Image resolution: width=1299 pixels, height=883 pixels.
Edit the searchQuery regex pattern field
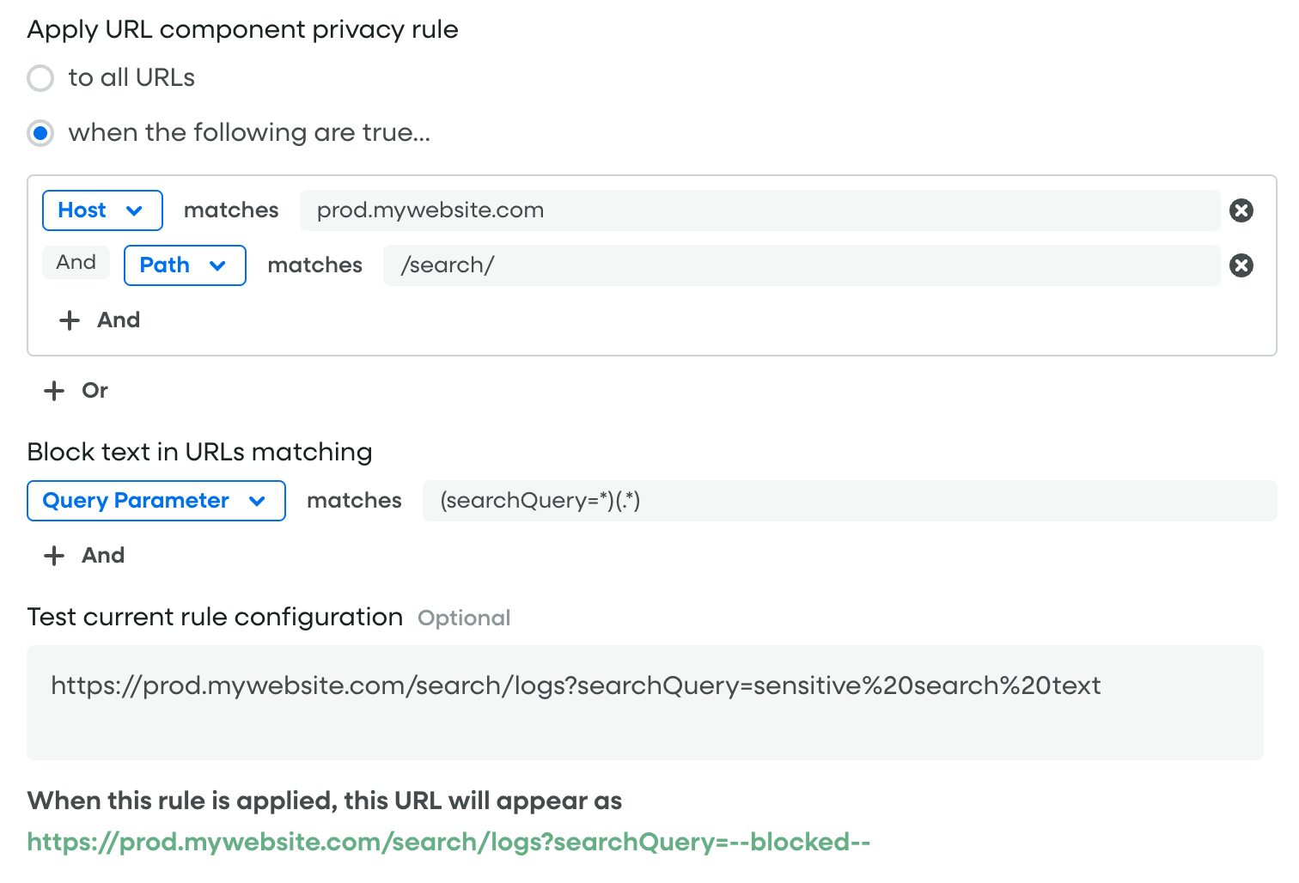(849, 501)
